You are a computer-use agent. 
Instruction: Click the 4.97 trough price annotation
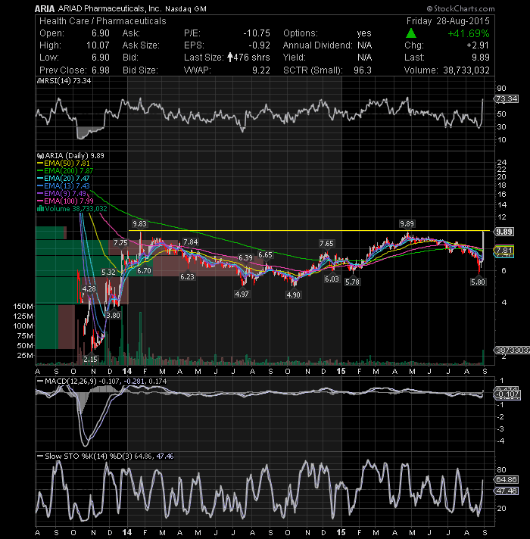coord(242,294)
